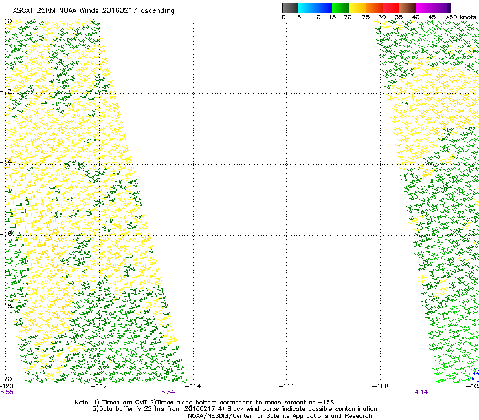Screen dimensions: 479x420
Task: Click the chart title 'ASCAT 25KM NOAA Winds 20160217 ascending'
Action: [x=93, y=11]
